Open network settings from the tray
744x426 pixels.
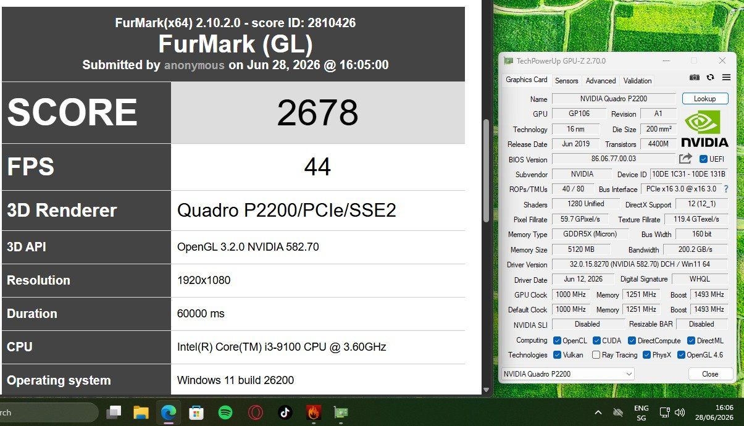click(665, 412)
